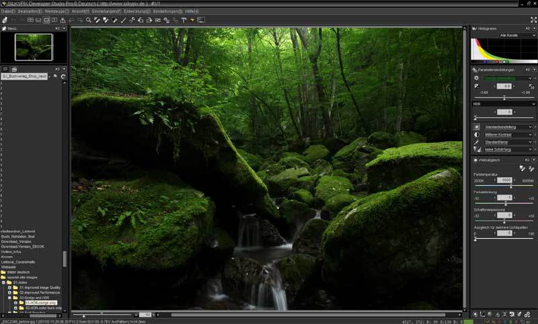Screen dimensions: 538x324
Task: Open the HDR dropdown
Action: click(504, 104)
